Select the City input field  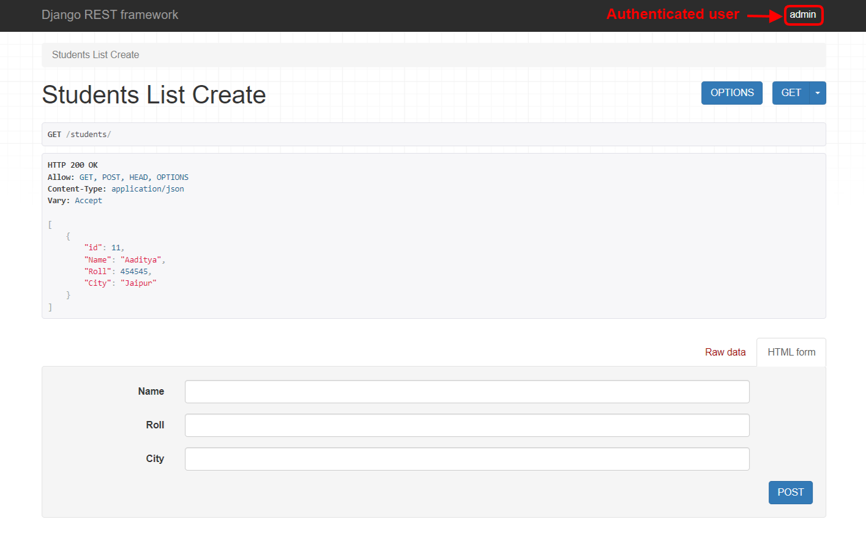coord(467,459)
